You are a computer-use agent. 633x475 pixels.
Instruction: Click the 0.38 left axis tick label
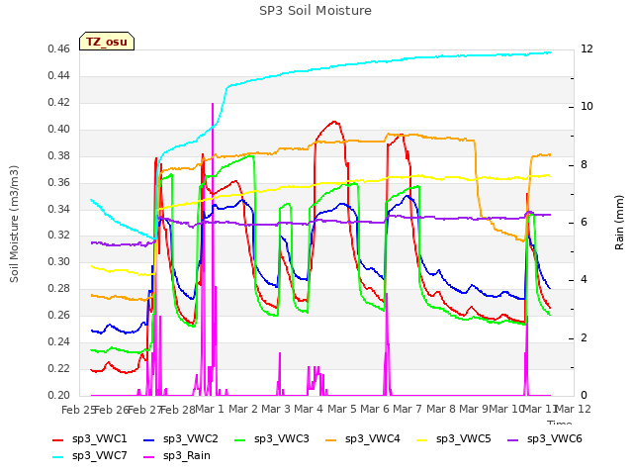[59, 156]
